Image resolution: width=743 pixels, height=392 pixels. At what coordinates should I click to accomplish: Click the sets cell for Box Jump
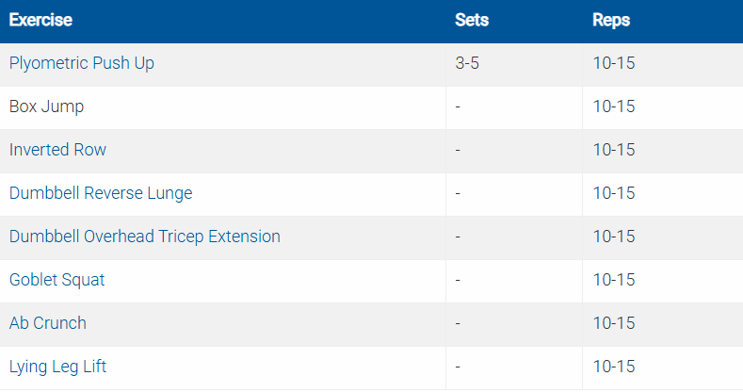[458, 106]
